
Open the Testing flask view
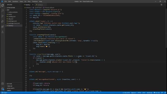[x=3, y=32]
